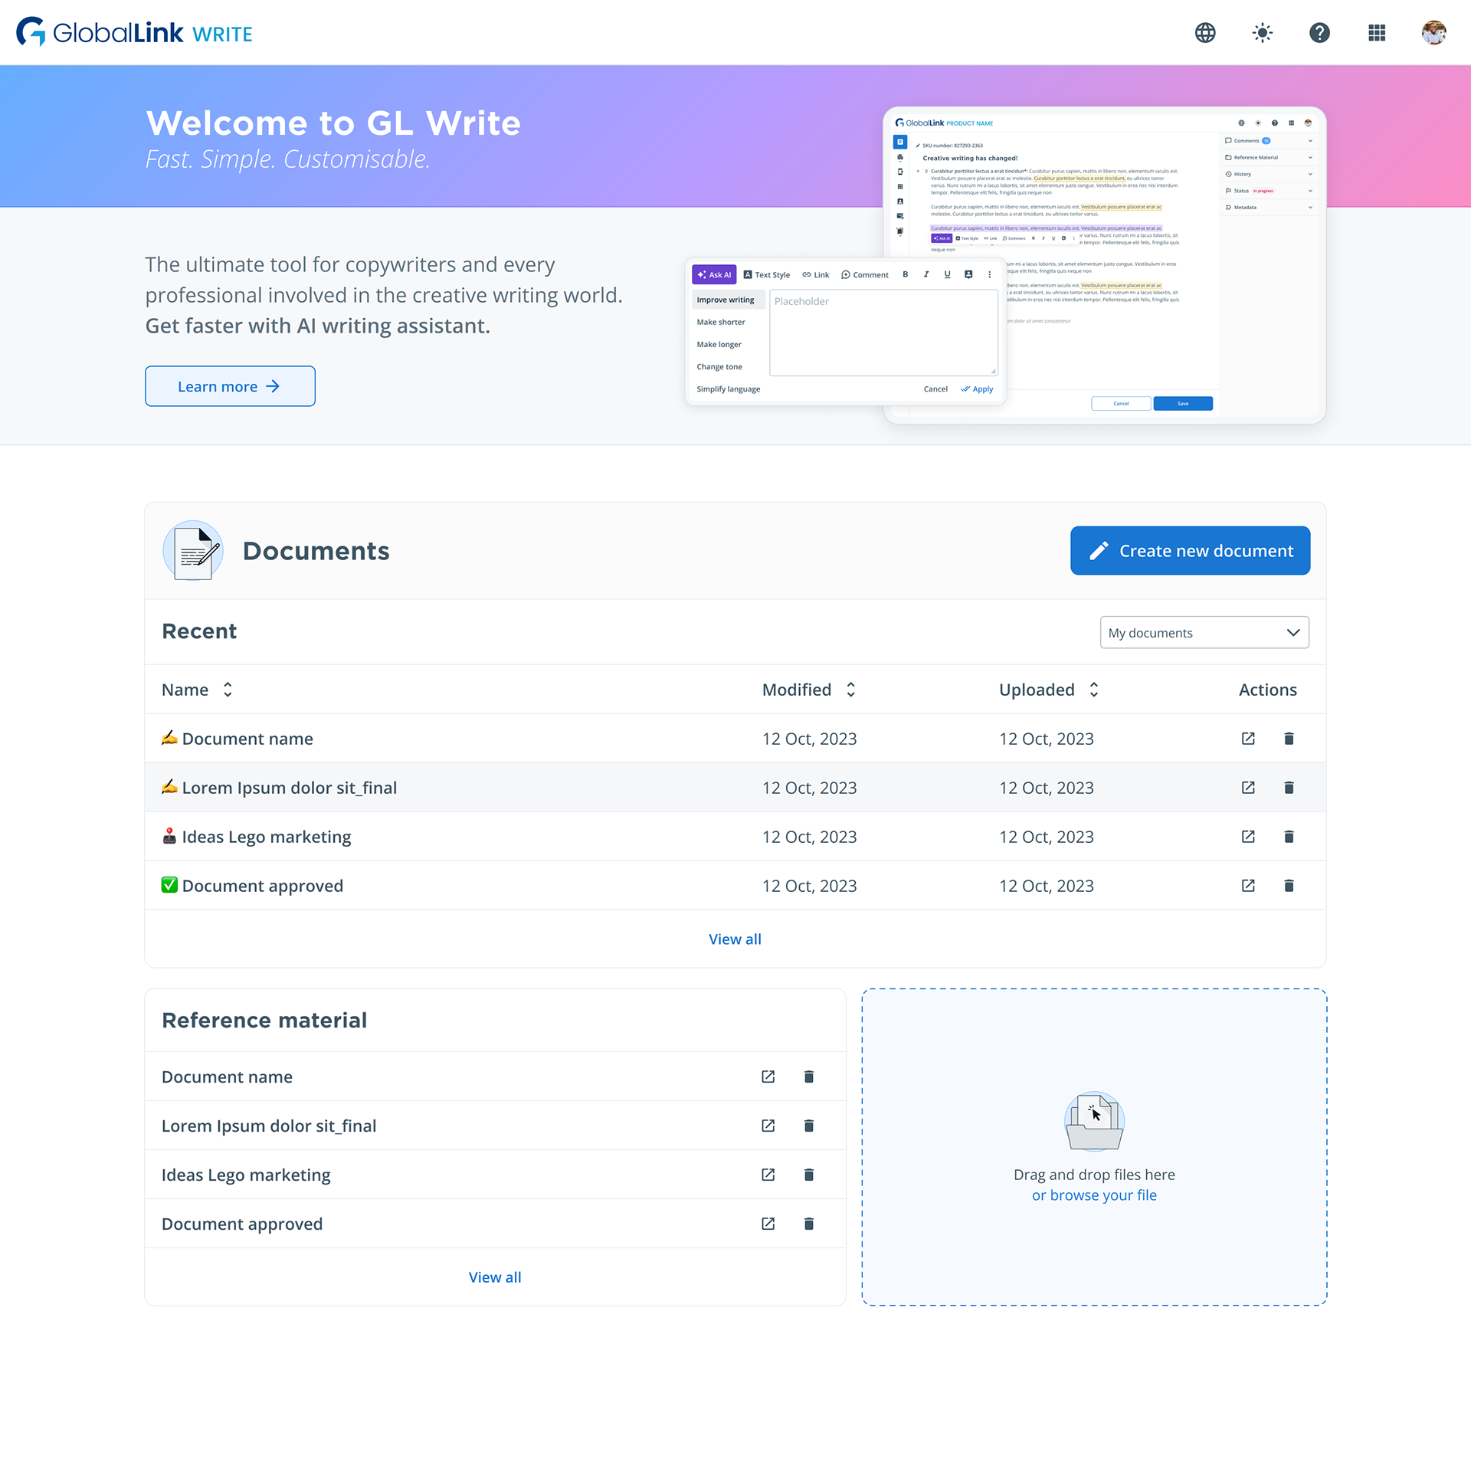Click the Name column header

(185, 690)
